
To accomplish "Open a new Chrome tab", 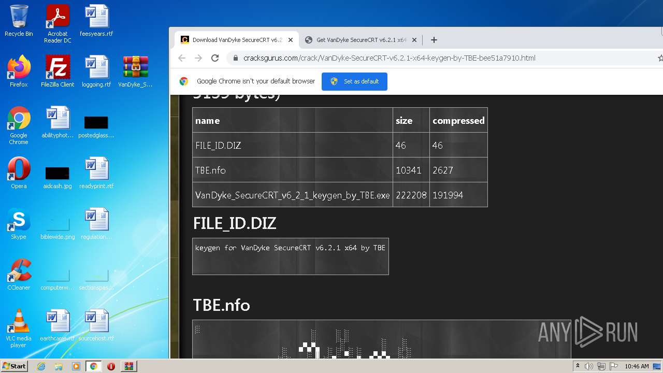I will (x=434, y=40).
